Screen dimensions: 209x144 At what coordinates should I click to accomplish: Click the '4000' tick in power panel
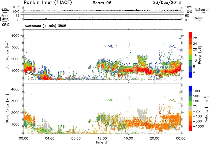pyautogui.click(x=15, y=36)
